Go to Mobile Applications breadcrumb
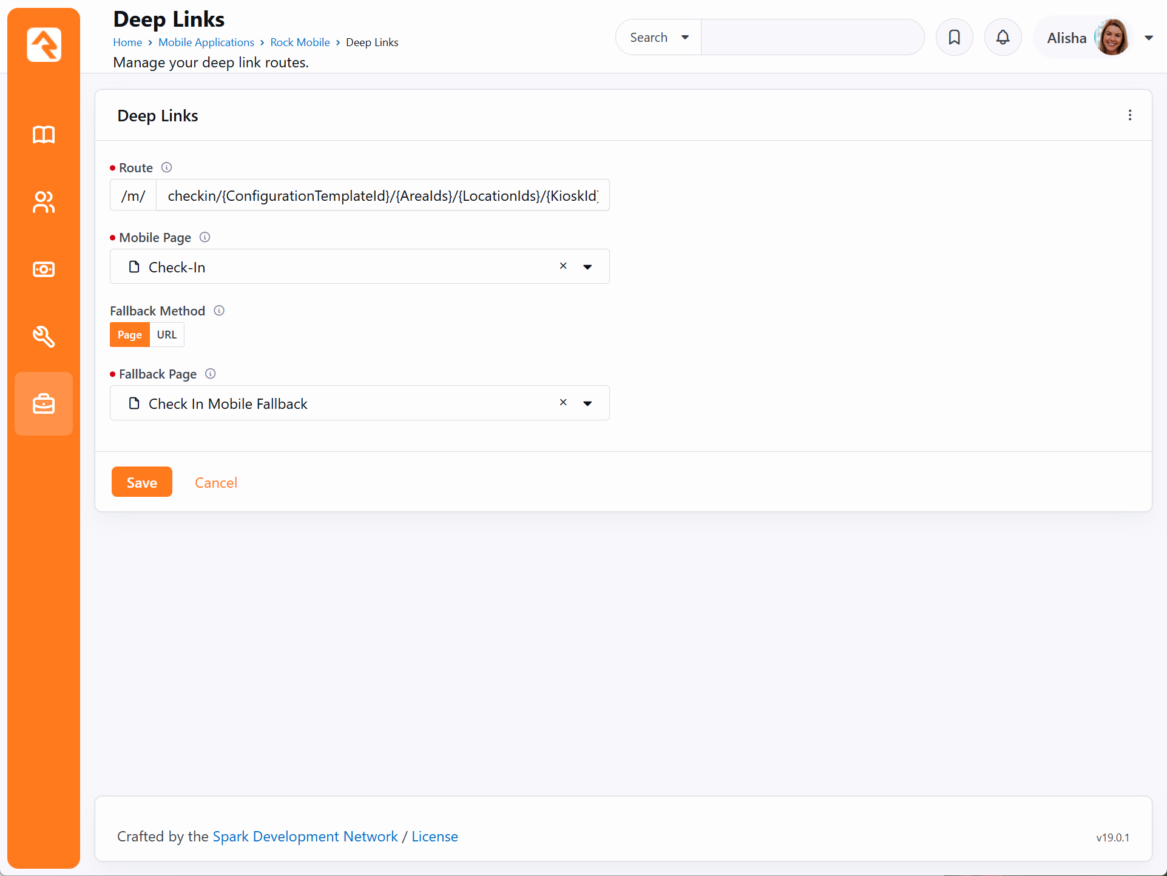Image resolution: width=1167 pixels, height=876 pixels. [206, 42]
